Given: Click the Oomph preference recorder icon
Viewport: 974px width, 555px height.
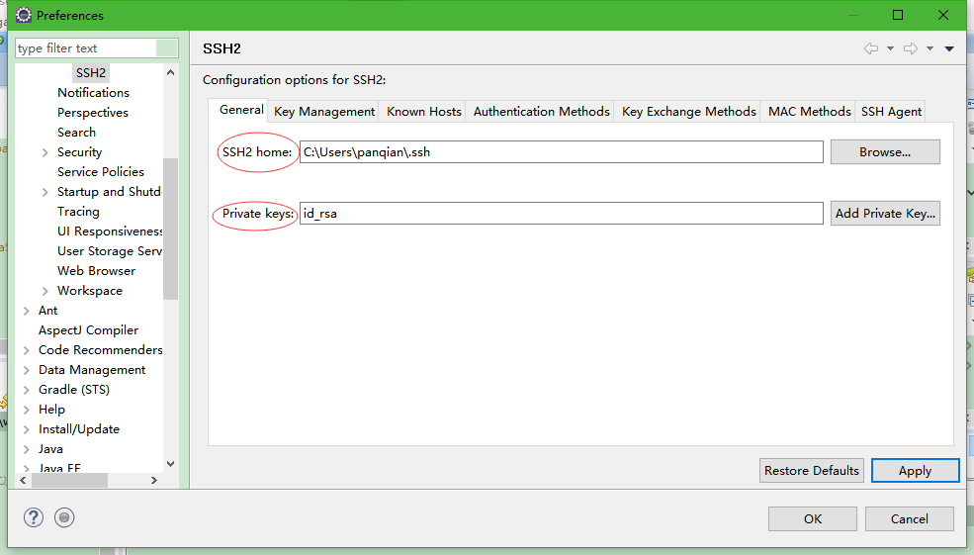Looking at the screenshot, I should (x=64, y=517).
